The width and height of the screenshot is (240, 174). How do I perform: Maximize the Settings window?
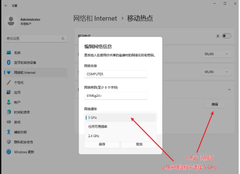225,4
